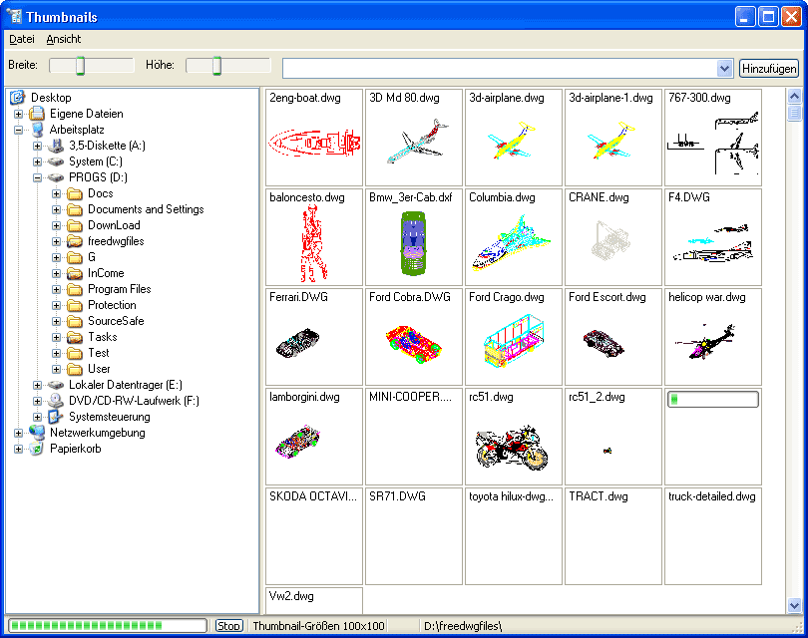
Task: Click the Desktop icon in folder tree
Action: pyautogui.click(x=18, y=98)
